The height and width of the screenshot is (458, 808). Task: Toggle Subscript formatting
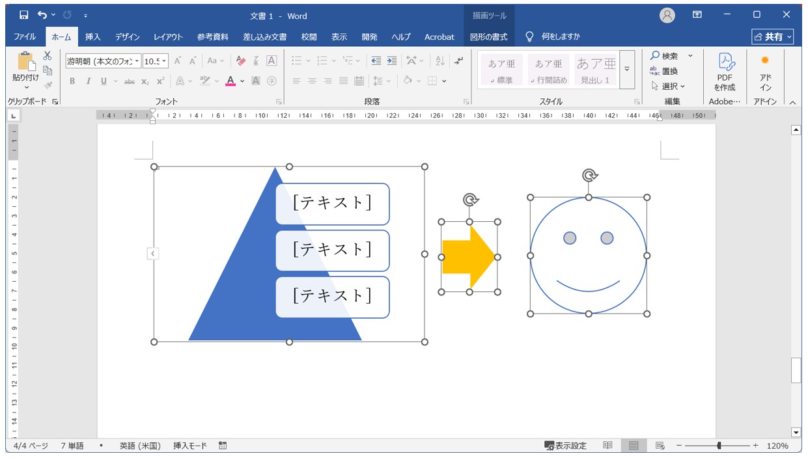tap(145, 81)
